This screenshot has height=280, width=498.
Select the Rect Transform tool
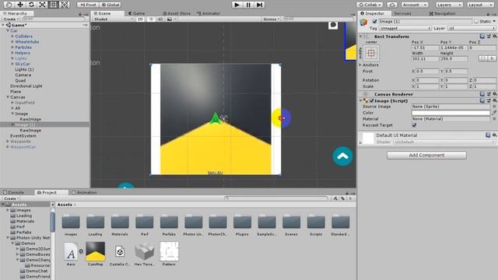[54, 5]
